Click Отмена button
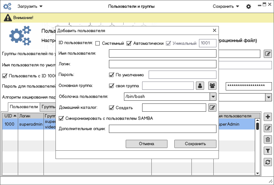The image size is (274, 185). coord(147,144)
